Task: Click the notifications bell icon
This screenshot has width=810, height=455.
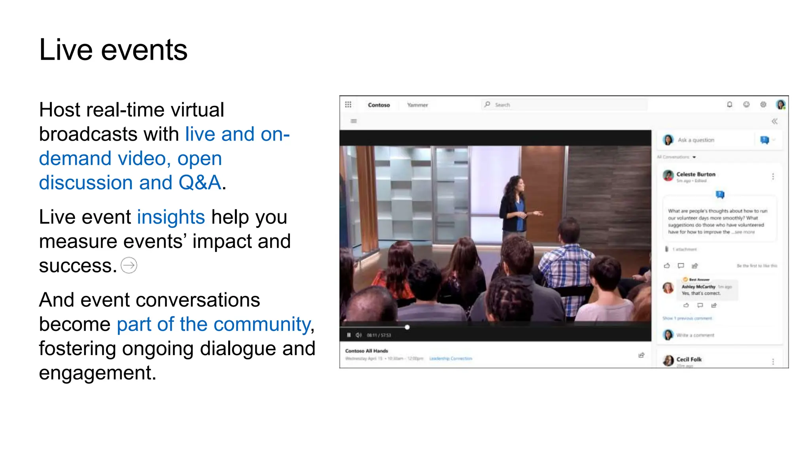Action: point(730,105)
